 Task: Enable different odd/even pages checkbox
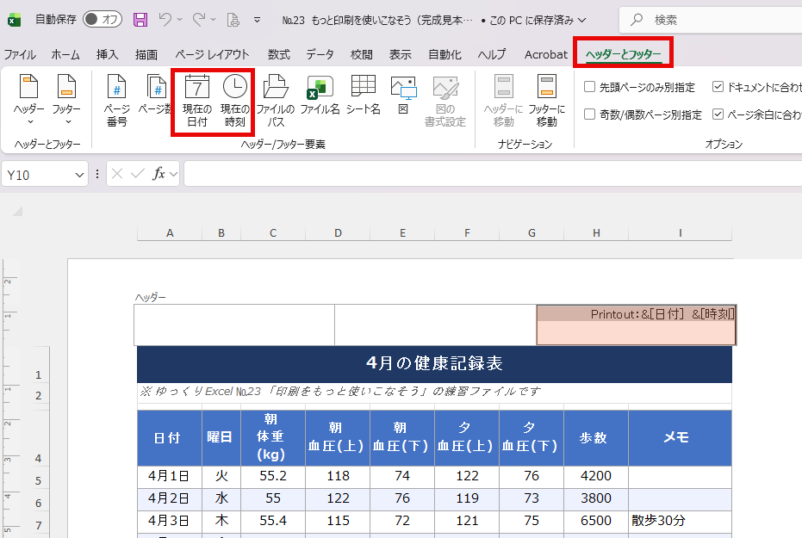[x=590, y=114]
